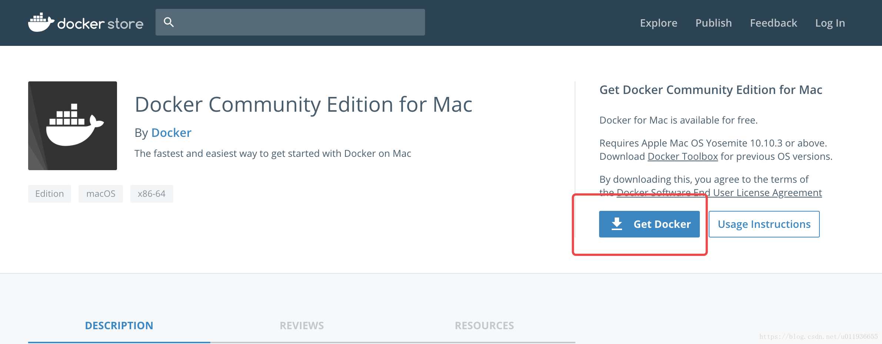Click the Docker for Mac product thumbnail
This screenshot has width=882, height=344.
(x=73, y=126)
